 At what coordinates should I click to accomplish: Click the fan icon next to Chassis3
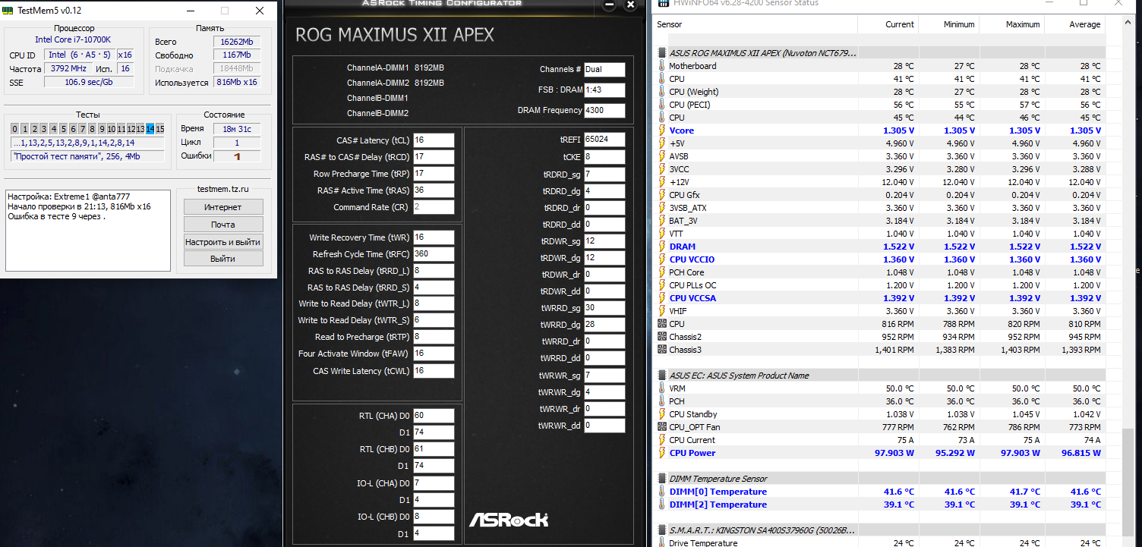coord(661,350)
